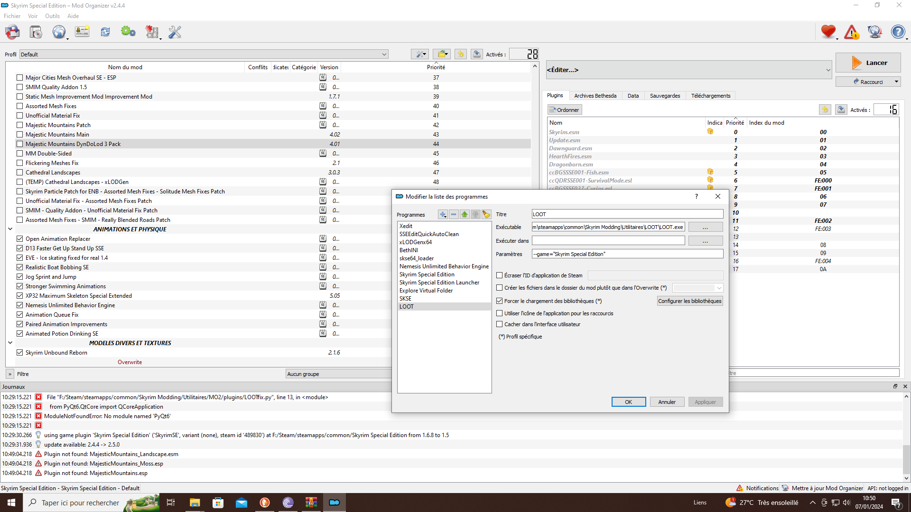The height and width of the screenshot is (512, 911).
Task: Collapse the ANIMATIONS ET PHYSIQUE separator
Action: point(10,229)
